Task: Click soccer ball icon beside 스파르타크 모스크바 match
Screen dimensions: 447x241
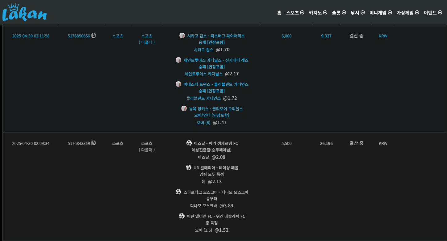Action: [x=178, y=192]
